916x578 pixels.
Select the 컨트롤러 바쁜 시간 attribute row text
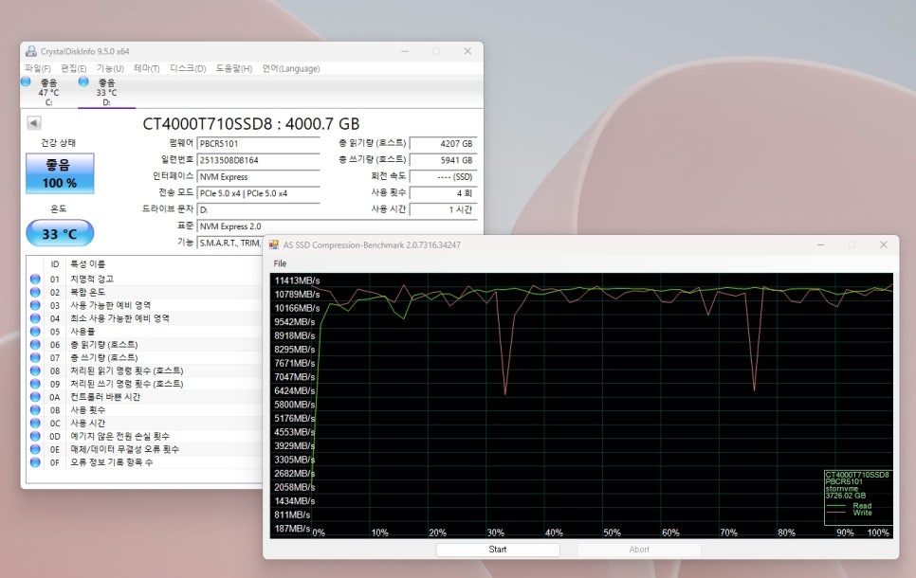tap(105, 397)
